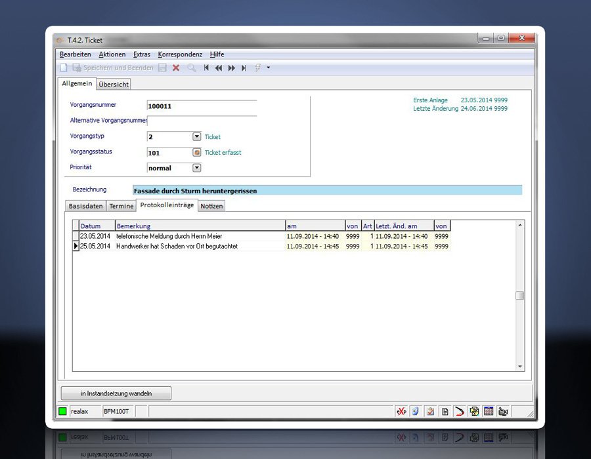Go to the next record arrow
The width and height of the screenshot is (591, 459).
232,68
